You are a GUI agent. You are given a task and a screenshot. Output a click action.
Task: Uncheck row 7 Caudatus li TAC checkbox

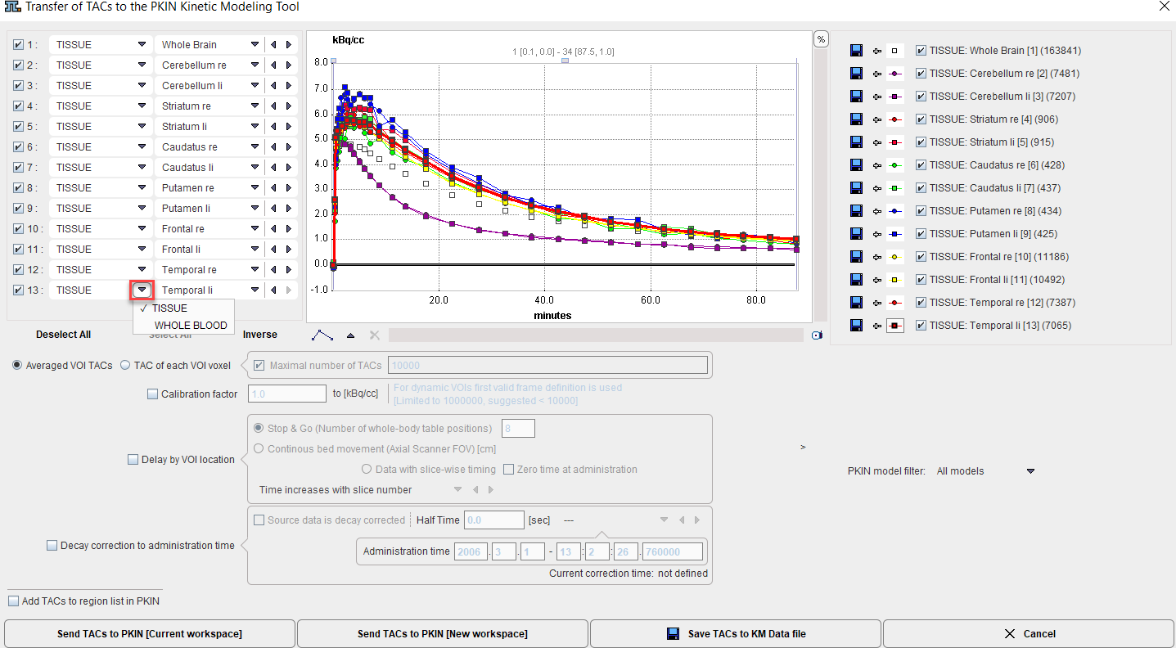(18, 168)
